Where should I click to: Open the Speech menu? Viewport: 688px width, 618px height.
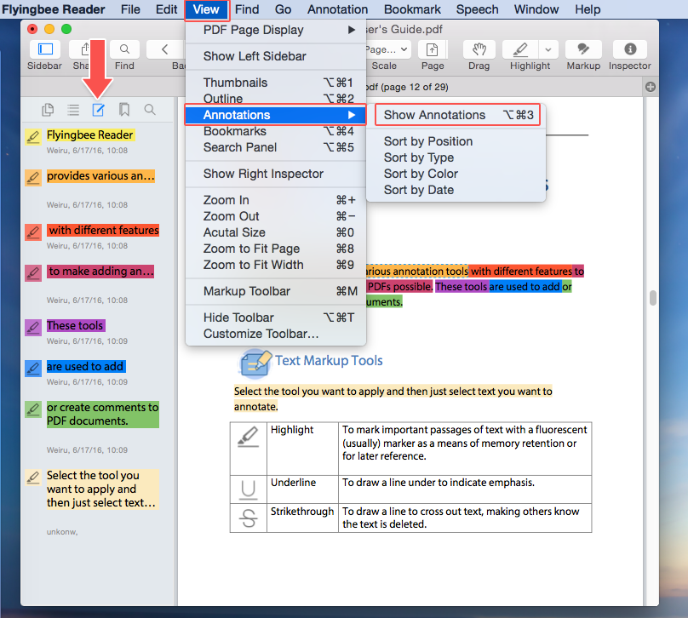pyautogui.click(x=478, y=9)
